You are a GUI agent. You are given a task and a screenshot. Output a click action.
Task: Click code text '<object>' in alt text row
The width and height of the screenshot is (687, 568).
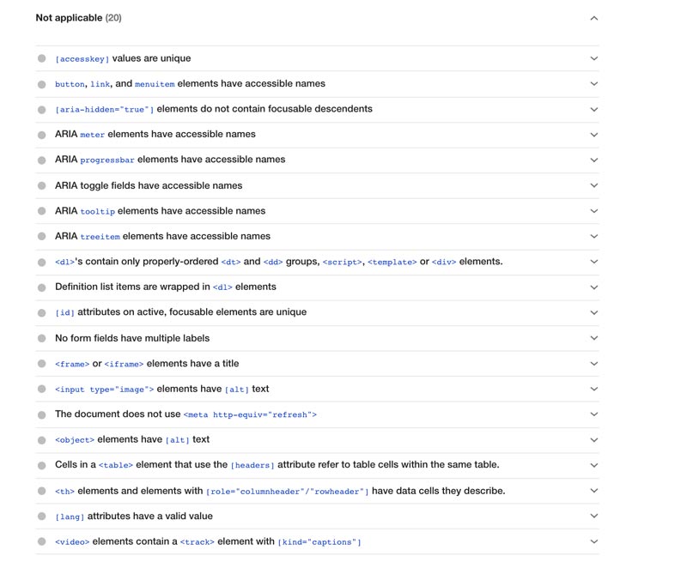point(75,440)
